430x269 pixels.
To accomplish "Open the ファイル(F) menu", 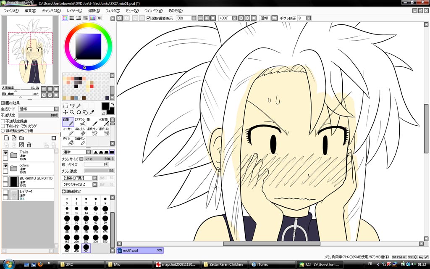I will (10, 11).
